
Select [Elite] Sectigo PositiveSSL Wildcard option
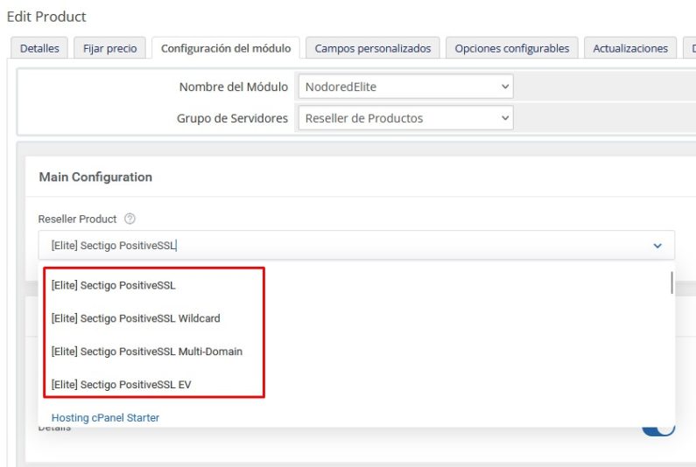(x=136, y=318)
